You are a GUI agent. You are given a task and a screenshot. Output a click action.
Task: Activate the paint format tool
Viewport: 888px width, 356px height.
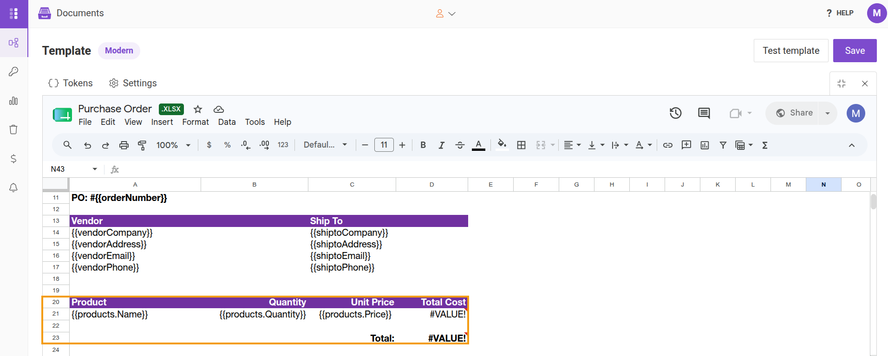click(142, 145)
